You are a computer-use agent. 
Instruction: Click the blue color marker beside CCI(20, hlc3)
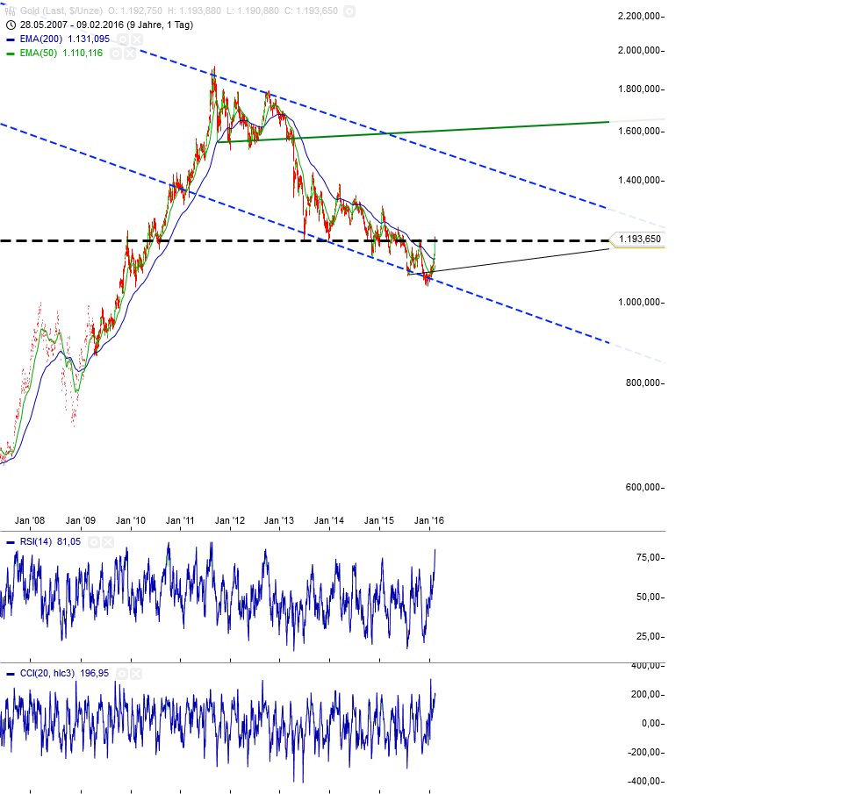pos(10,674)
